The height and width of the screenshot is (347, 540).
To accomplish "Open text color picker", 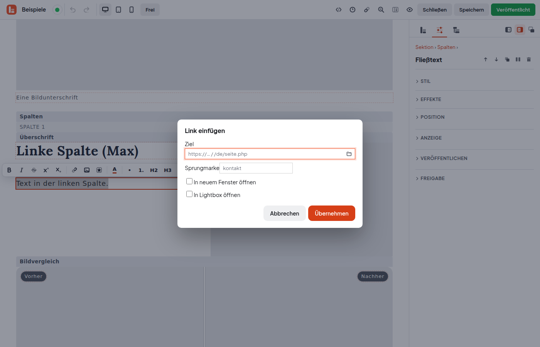I will coord(115,170).
